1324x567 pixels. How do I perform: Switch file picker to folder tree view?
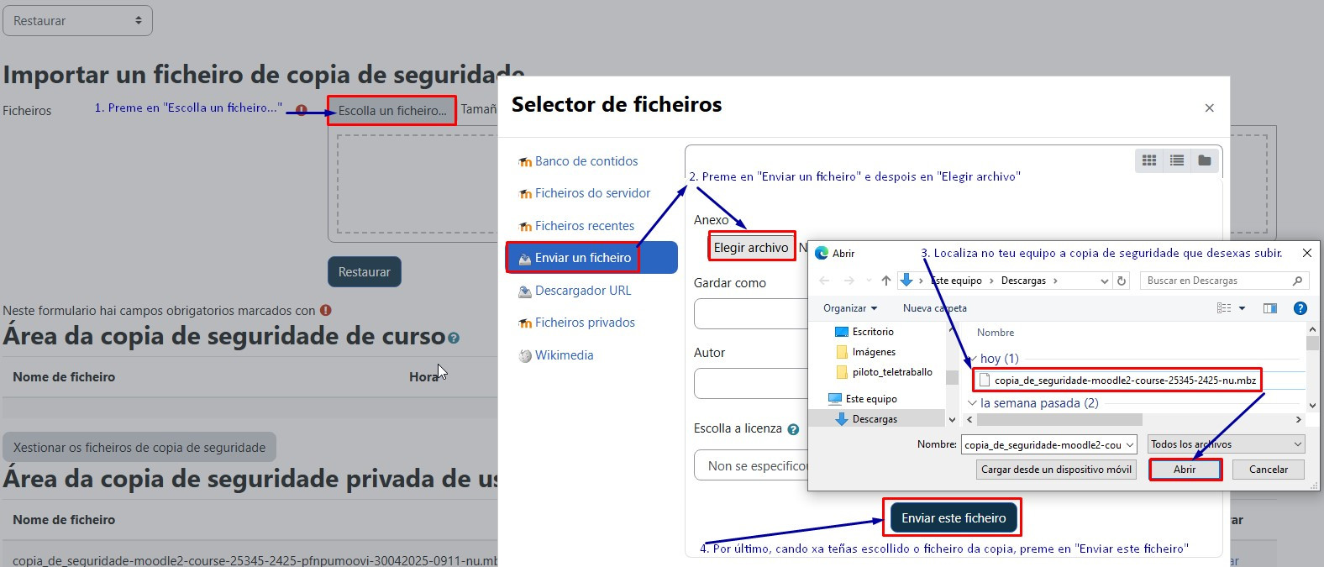(x=1205, y=160)
